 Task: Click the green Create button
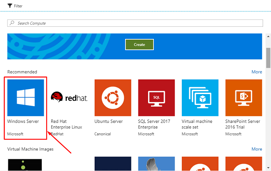[x=139, y=44]
